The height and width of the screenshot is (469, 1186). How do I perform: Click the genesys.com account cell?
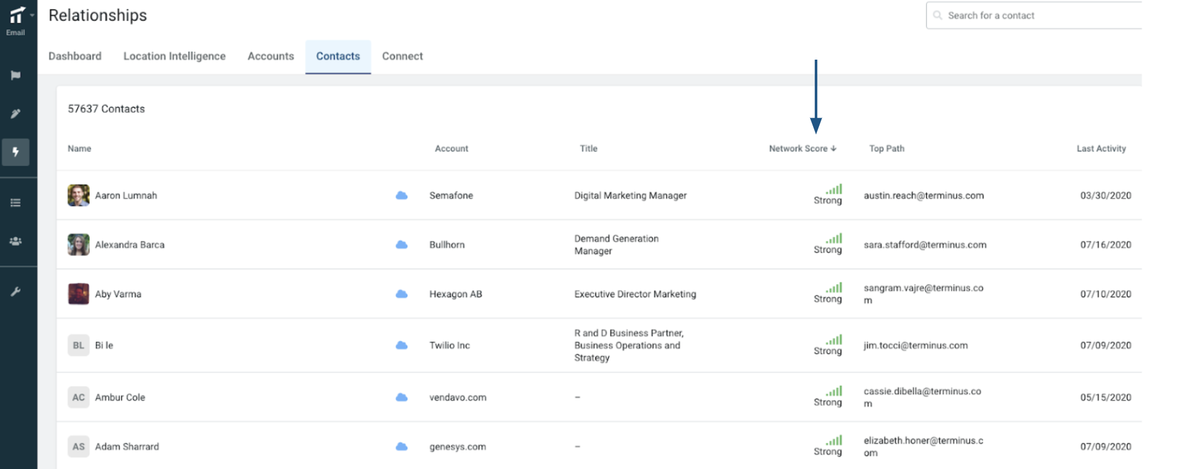457,446
